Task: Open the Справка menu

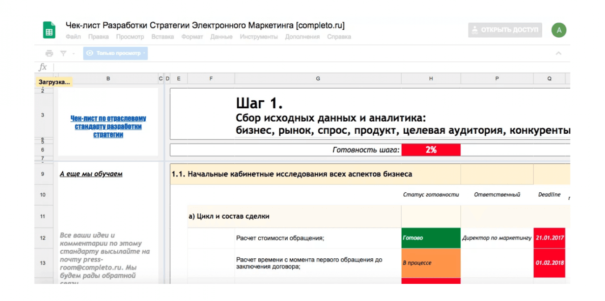Action: coord(339,37)
